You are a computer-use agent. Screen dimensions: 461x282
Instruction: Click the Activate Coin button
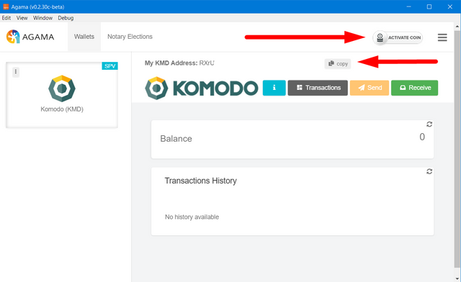point(398,37)
